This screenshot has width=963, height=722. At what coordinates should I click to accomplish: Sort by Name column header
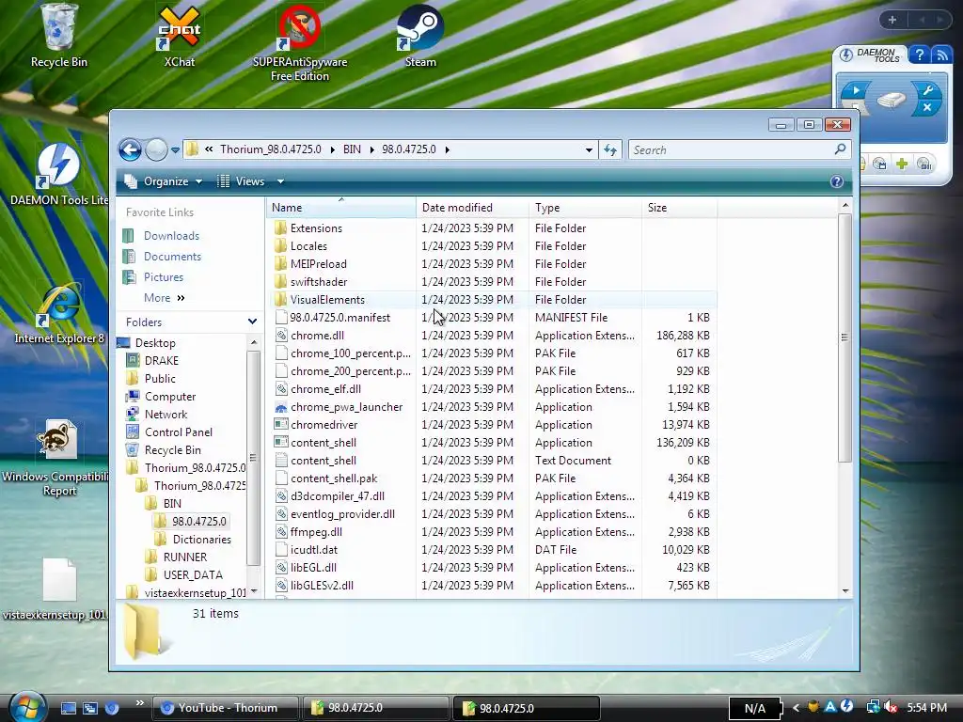pos(340,208)
